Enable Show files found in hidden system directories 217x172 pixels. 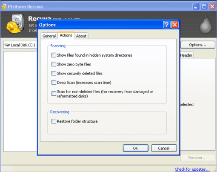coord(54,55)
